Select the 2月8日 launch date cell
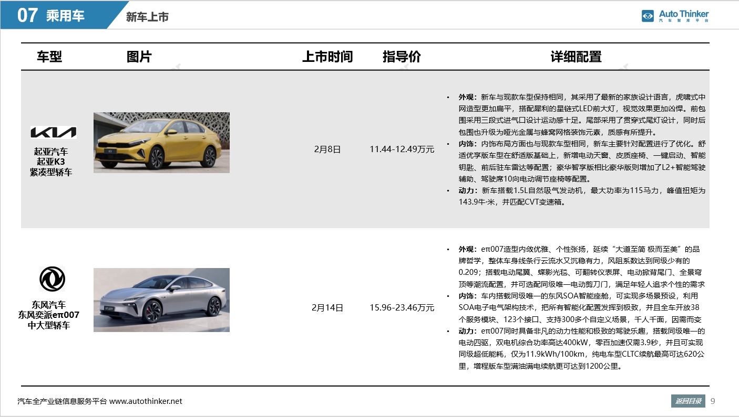Image resolution: width=739 pixels, height=417 pixels. coord(327,149)
